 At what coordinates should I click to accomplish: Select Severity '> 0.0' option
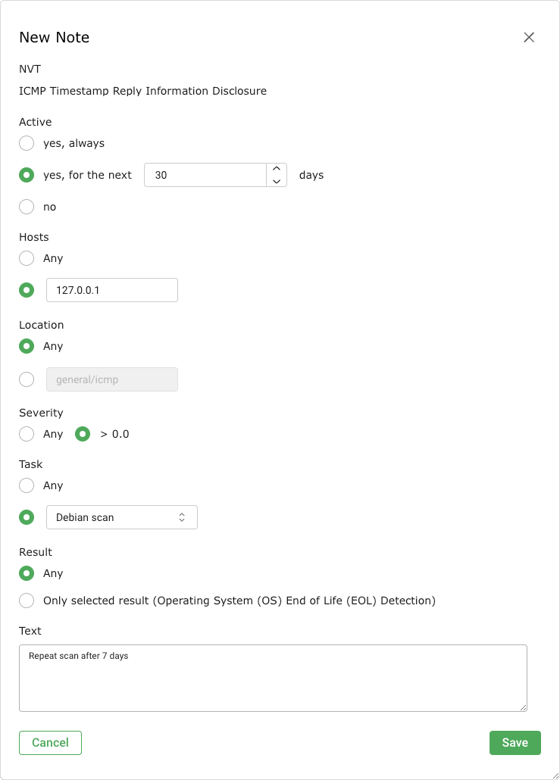[x=83, y=434]
